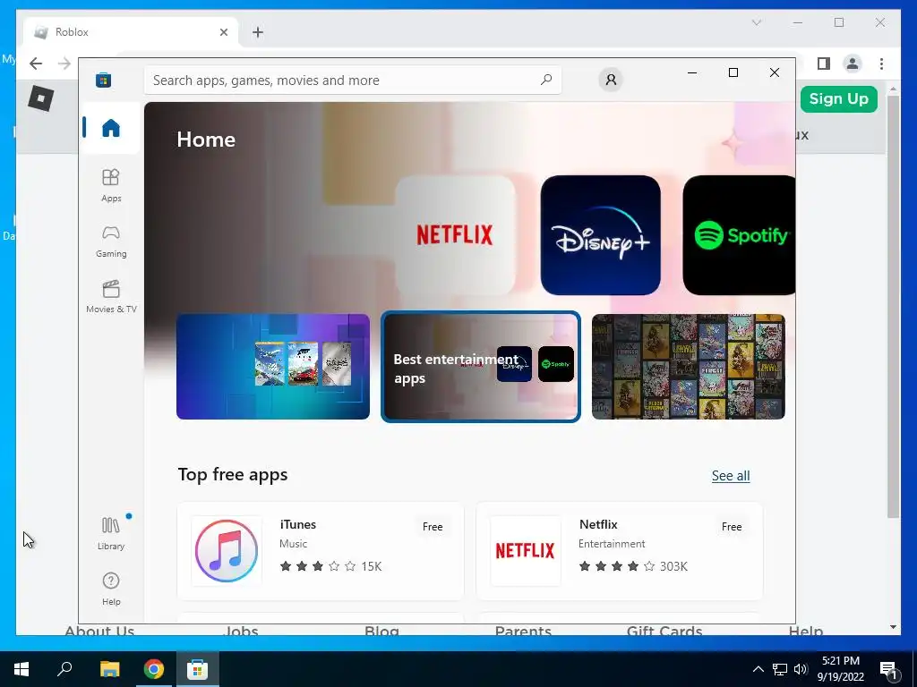Switch to Chrome from taskbar

coord(154,669)
